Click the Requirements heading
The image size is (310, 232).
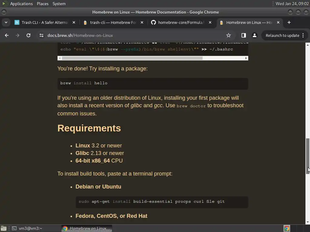coord(89,128)
